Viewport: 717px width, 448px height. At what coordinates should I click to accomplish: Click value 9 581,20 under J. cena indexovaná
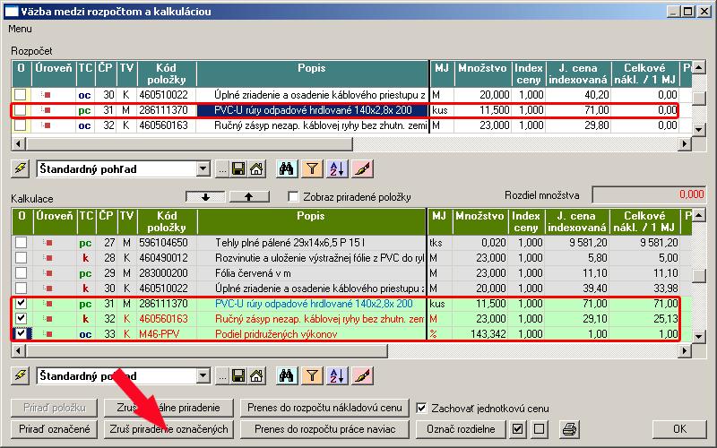tap(588, 242)
